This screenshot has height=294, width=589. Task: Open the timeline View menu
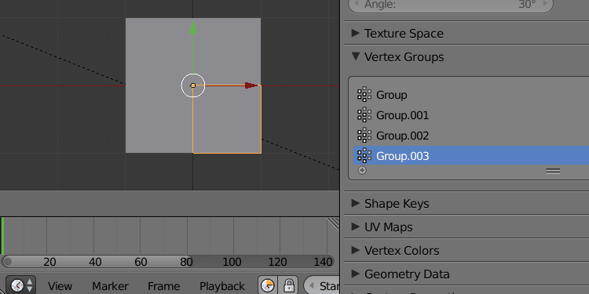tap(60, 286)
